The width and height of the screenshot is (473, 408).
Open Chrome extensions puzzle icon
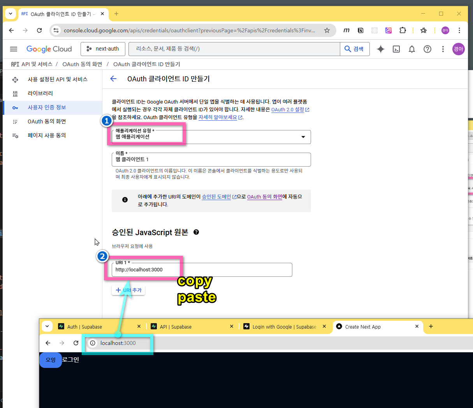403,30
